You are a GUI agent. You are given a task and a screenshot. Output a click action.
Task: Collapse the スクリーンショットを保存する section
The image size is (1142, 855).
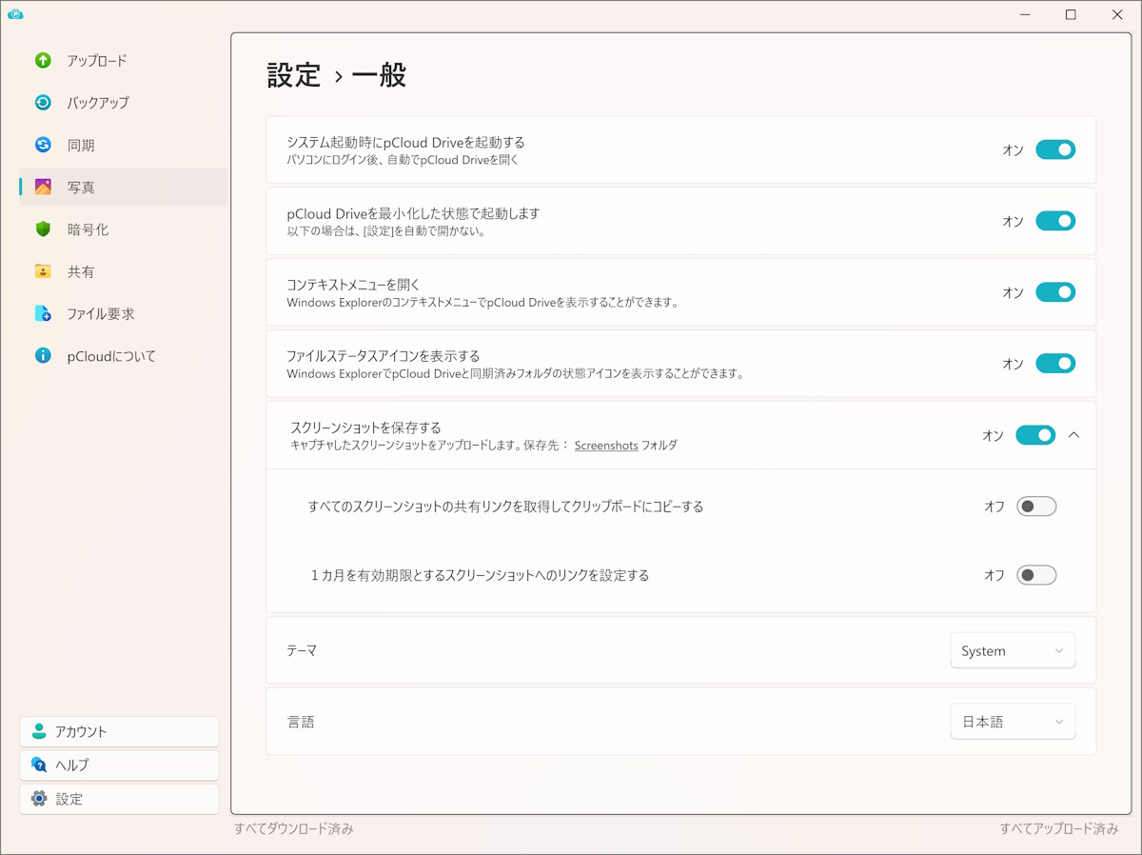[1074, 434]
